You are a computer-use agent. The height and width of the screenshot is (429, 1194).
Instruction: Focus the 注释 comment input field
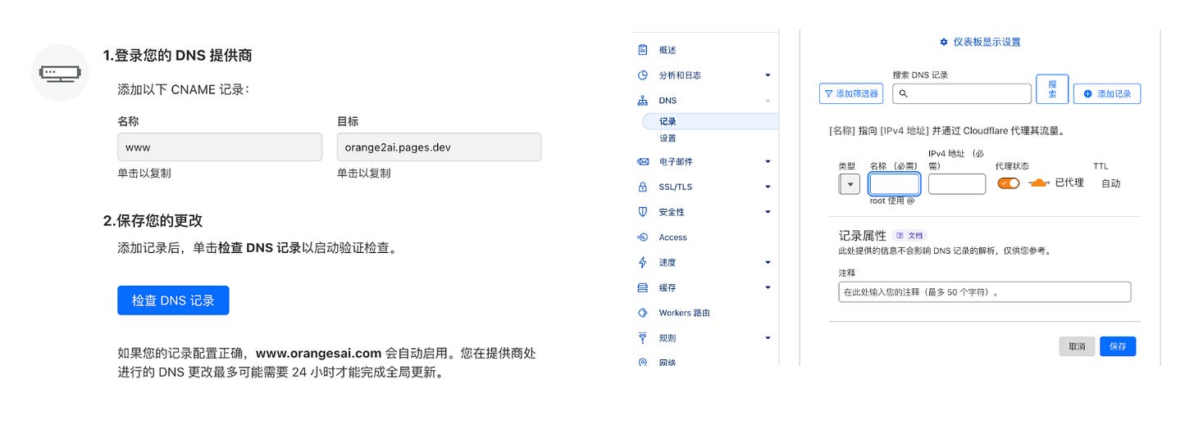pos(985,292)
